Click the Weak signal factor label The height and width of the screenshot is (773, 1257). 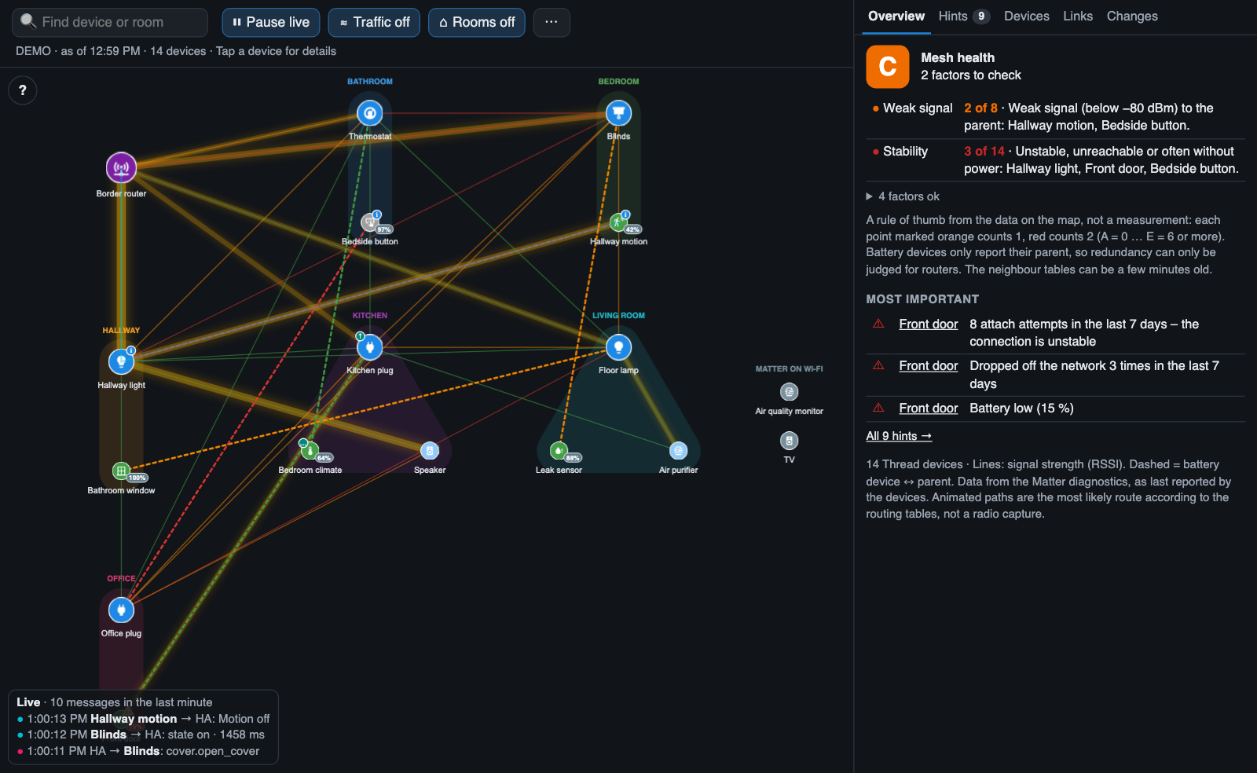click(x=918, y=108)
